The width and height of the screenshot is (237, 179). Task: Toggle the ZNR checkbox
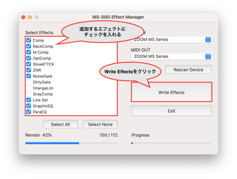(28, 70)
